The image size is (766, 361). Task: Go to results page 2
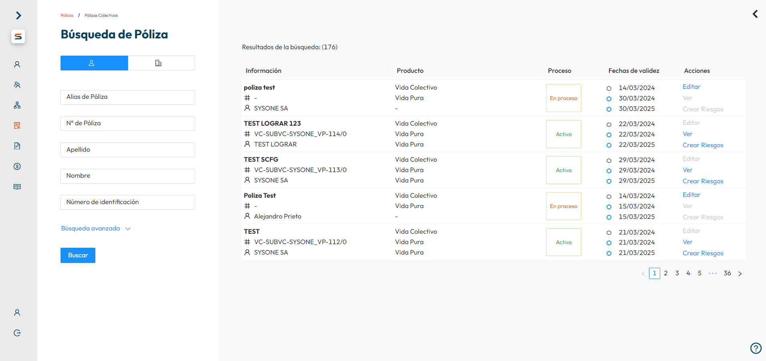coord(666,273)
